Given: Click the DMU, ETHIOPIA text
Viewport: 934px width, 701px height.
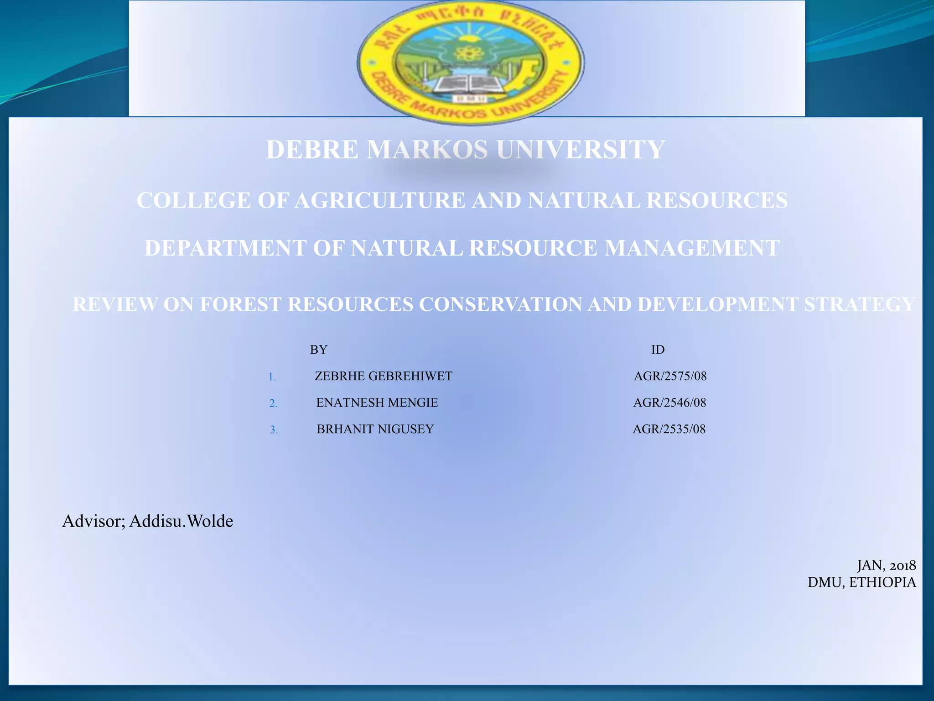Looking at the screenshot, I should 861,582.
